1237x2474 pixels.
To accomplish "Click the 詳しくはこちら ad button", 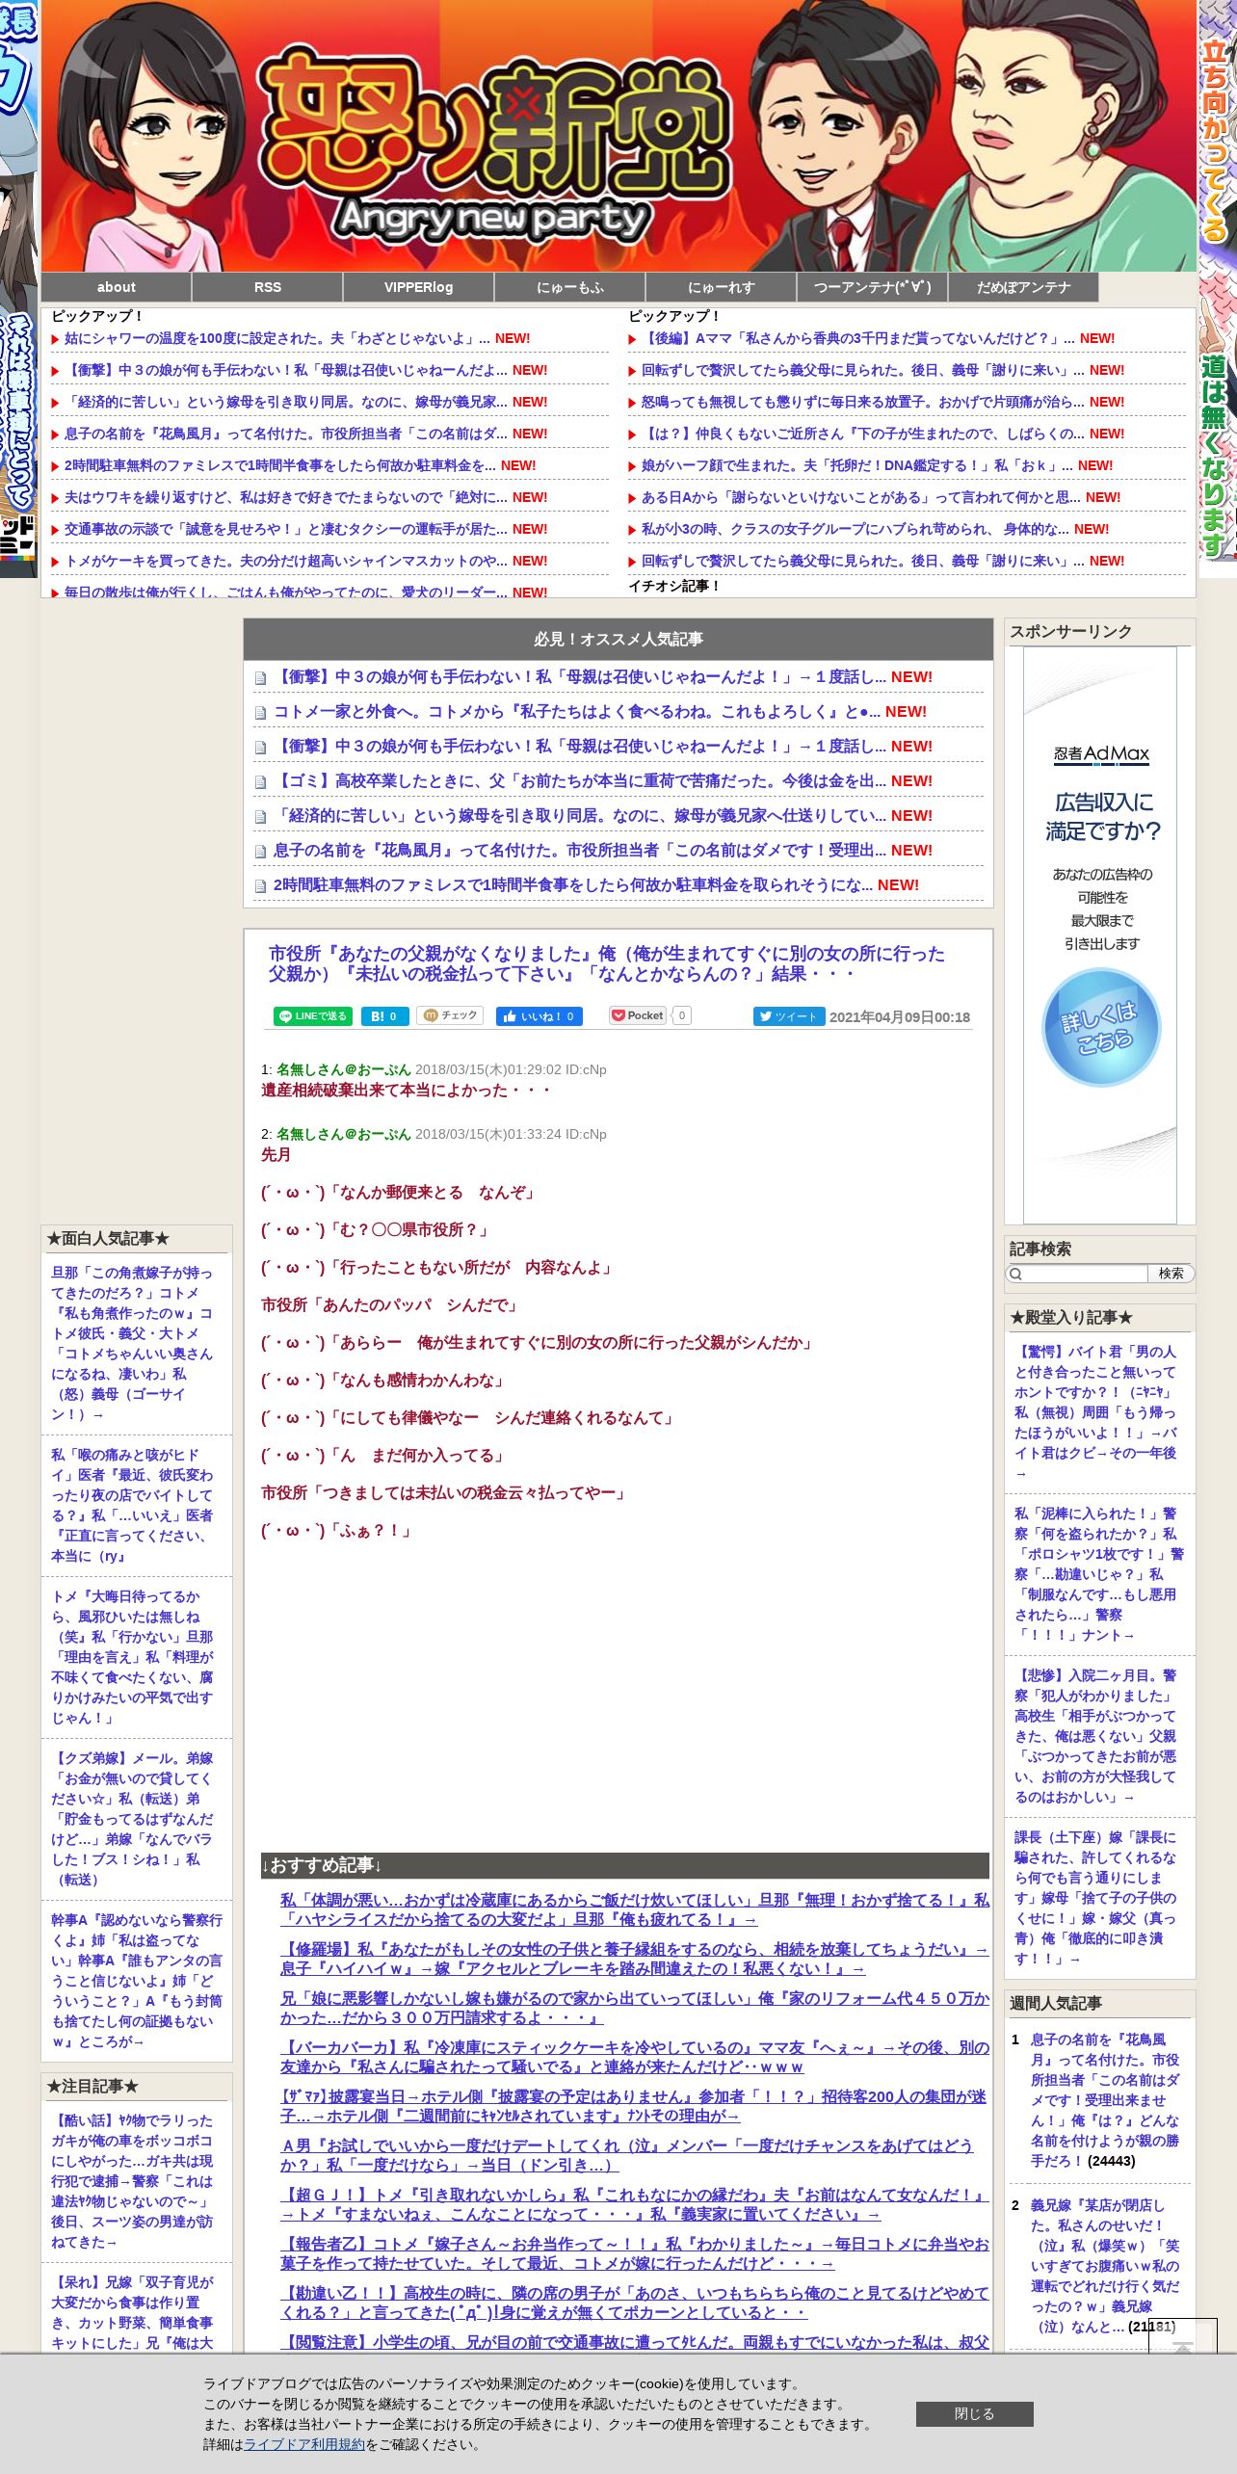I will click(1101, 1027).
